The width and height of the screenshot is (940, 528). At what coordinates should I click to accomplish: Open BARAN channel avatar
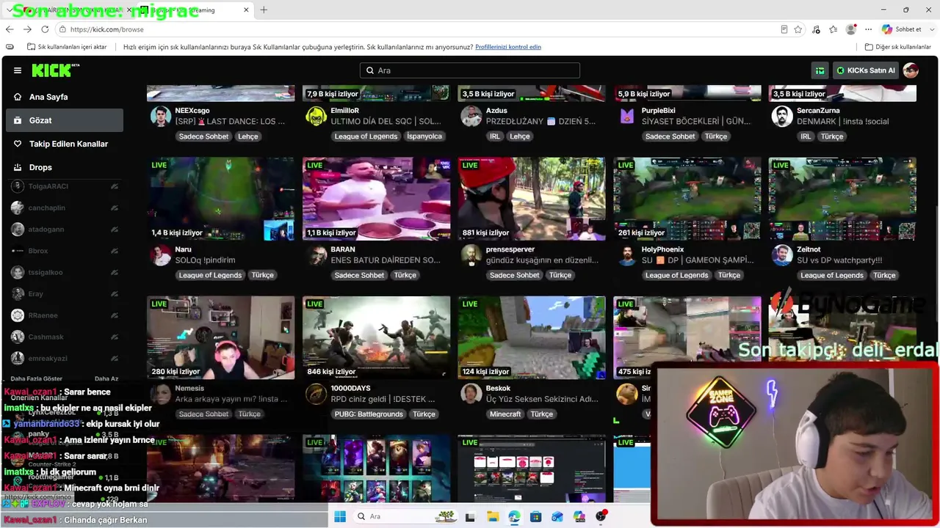317,255
